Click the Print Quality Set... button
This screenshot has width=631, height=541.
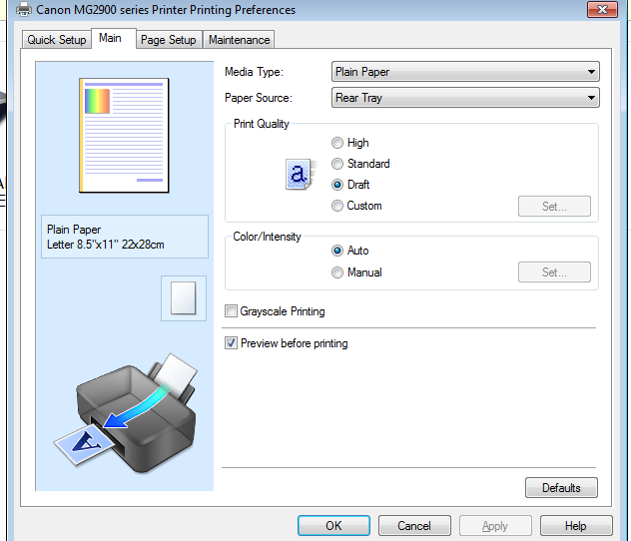pyautogui.click(x=554, y=207)
